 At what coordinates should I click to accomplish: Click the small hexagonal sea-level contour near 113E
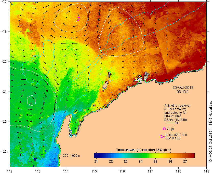point(31,100)
